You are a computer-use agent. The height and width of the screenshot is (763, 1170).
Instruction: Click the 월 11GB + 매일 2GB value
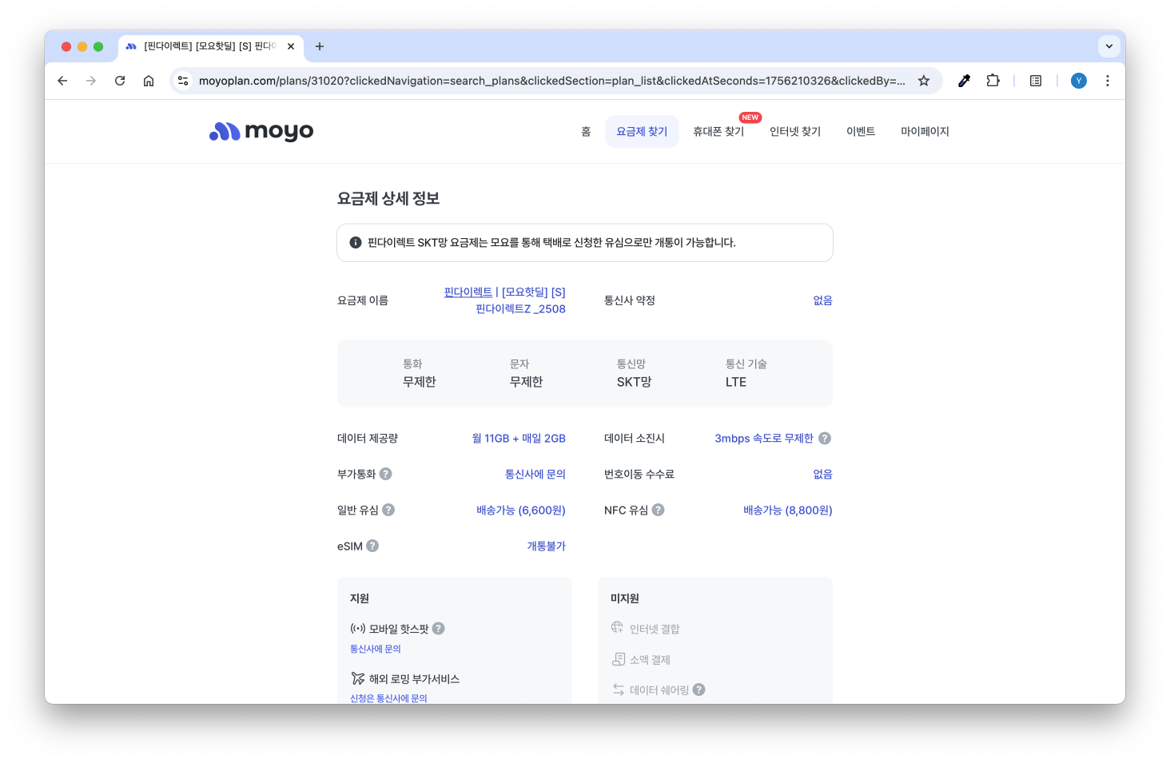pyautogui.click(x=519, y=438)
